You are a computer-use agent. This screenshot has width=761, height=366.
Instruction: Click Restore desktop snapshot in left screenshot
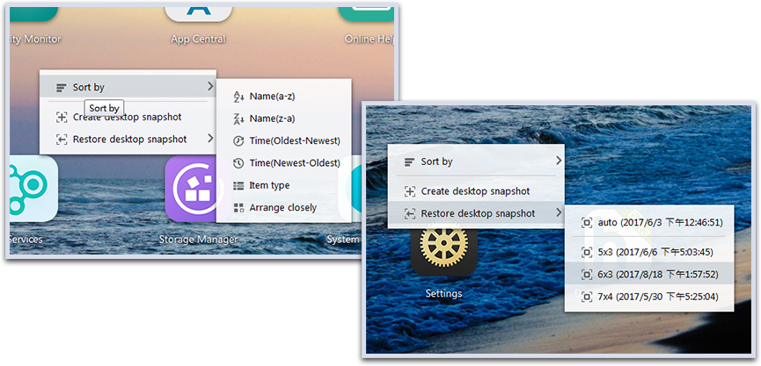tap(128, 140)
